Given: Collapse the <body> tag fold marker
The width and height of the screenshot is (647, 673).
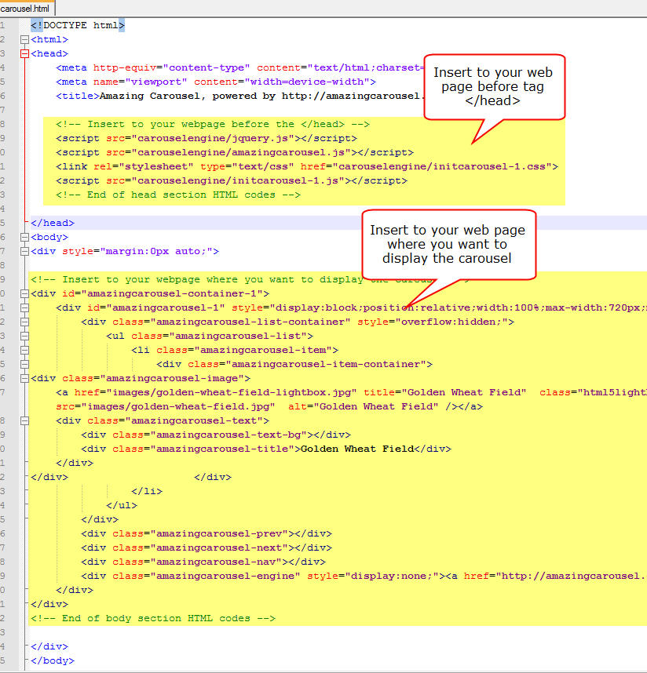Looking at the screenshot, I should [x=24, y=237].
